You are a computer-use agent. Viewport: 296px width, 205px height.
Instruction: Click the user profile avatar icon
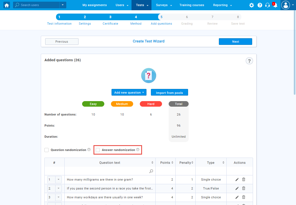pos(285,5)
